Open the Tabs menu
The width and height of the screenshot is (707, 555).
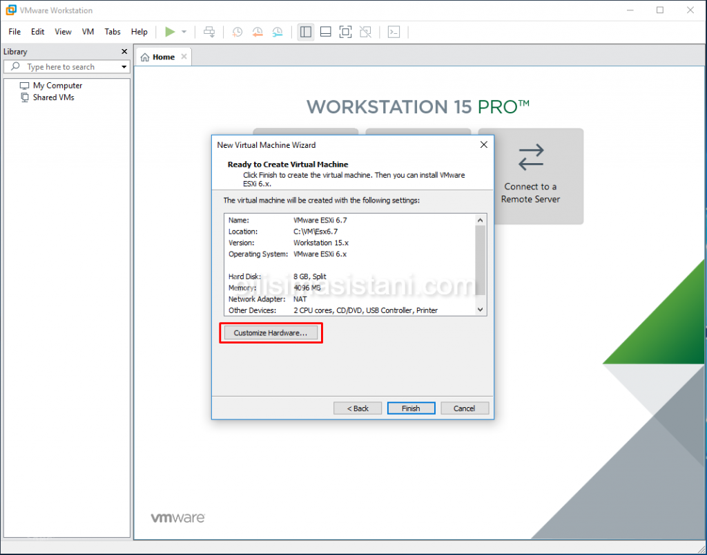[x=113, y=32]
